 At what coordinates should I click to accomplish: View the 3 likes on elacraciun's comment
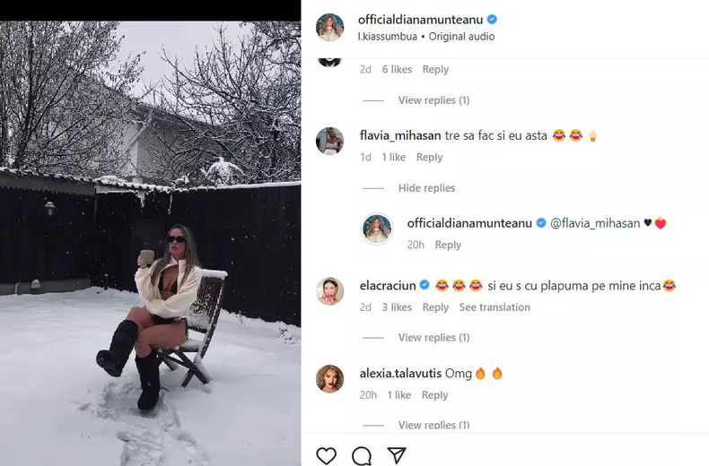click(x=396, y=307)
